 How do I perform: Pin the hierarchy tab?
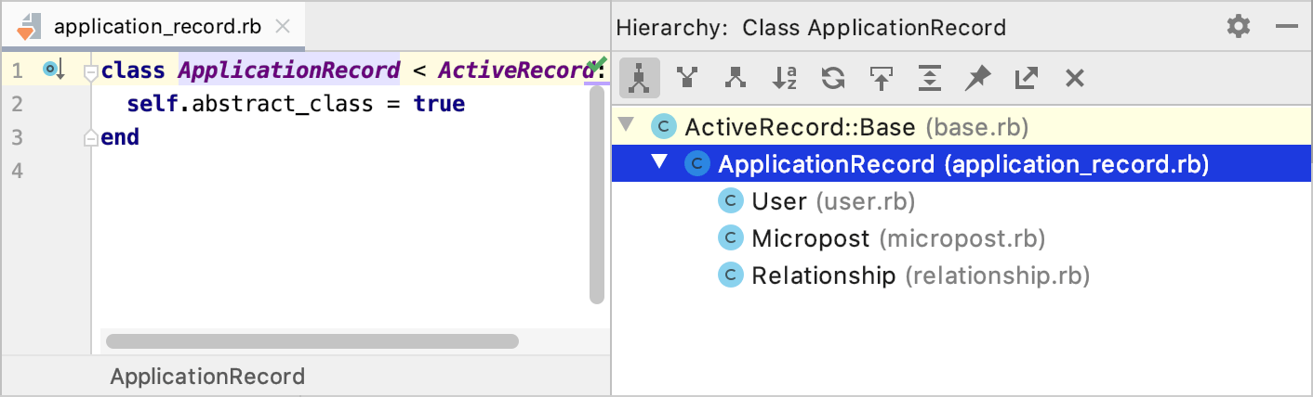click(x=977, y=79)
